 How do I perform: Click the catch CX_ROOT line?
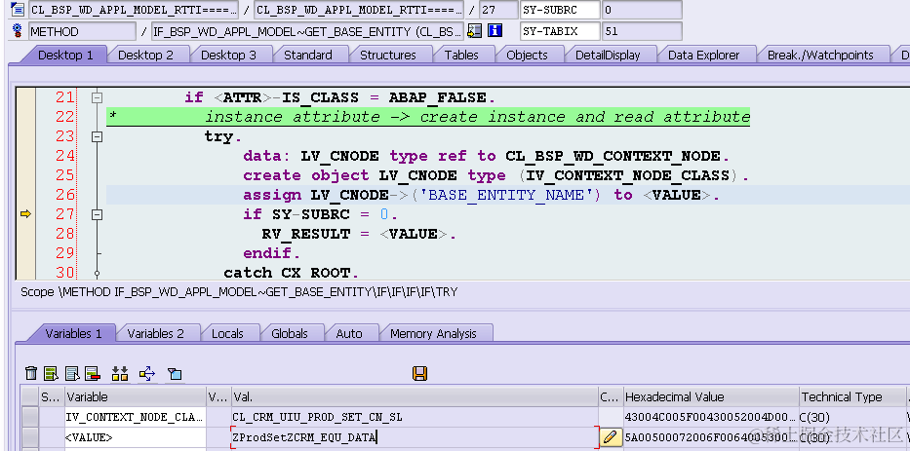292,273
